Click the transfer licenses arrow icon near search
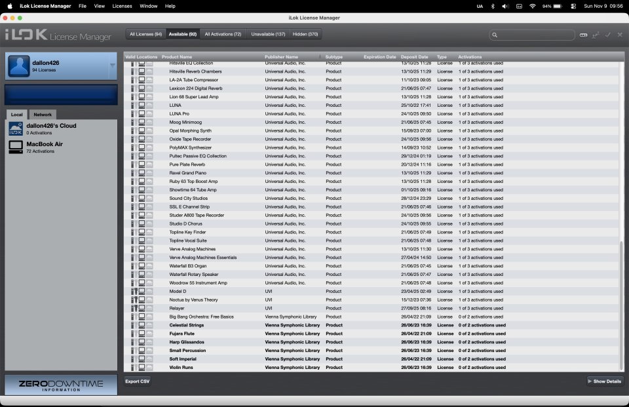This screenshot has width=629, height=407. 595,35
